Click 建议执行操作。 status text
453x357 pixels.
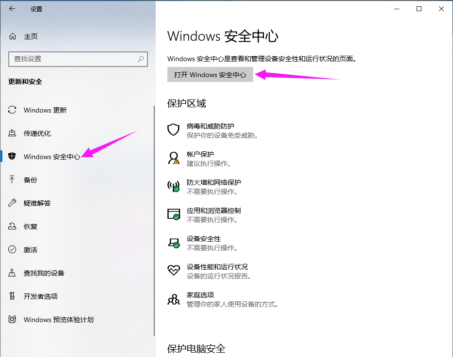209,163
